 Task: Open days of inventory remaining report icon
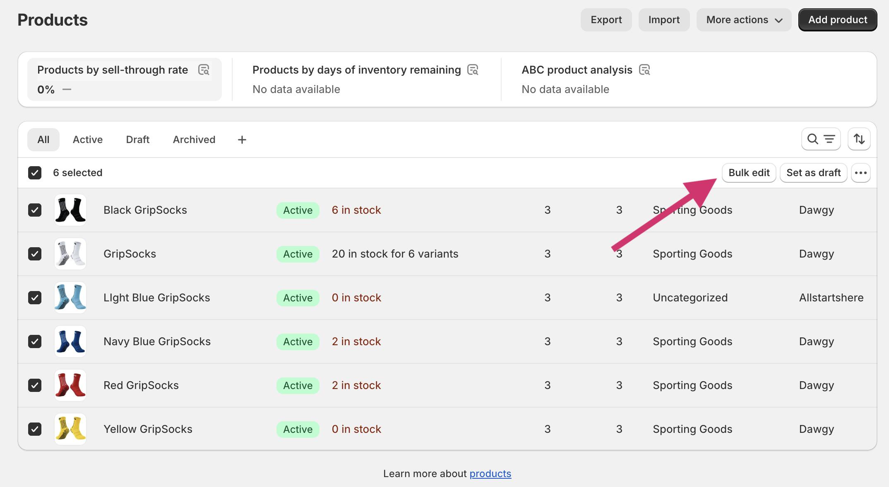pos(473,70)
